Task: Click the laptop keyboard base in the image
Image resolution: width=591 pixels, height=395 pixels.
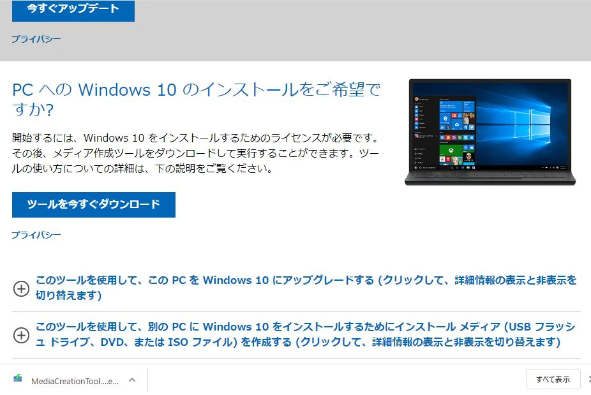Action: (x=490, y=178)
